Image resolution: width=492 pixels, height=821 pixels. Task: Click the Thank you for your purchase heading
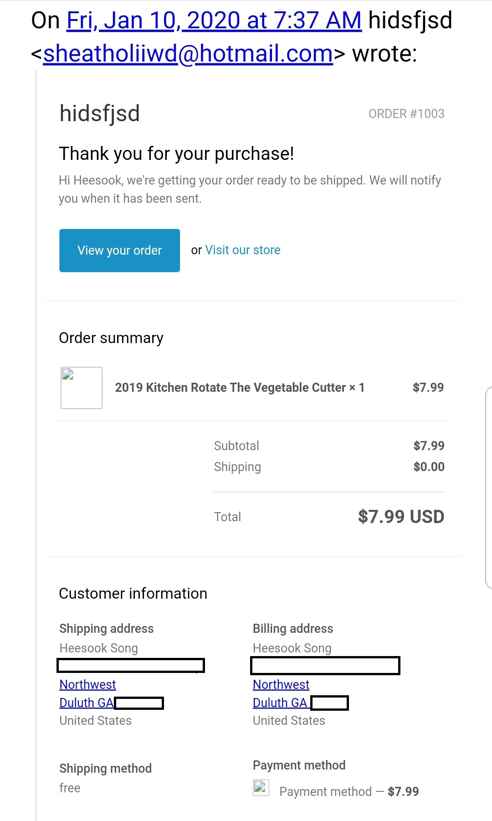[176, 154]
